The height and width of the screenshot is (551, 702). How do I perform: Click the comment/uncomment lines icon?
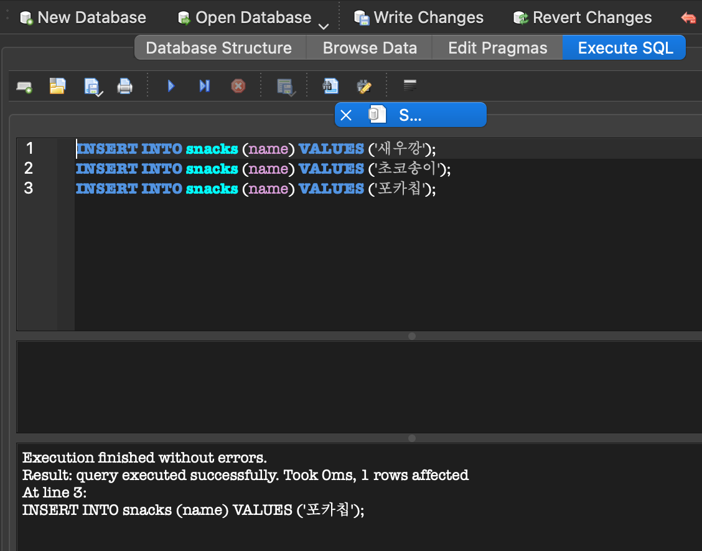(409, 85)
